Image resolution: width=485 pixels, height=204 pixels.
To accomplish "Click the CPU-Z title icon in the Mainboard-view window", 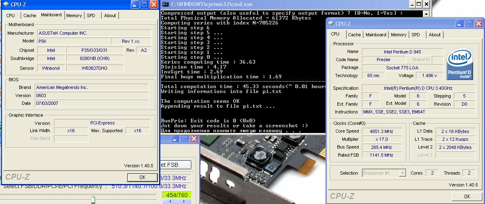I will [x=6, y=4].
